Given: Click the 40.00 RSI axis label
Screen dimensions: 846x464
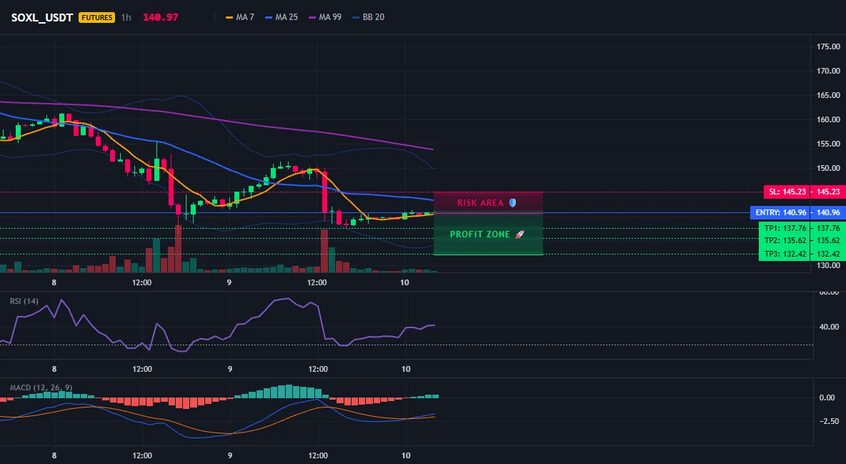Looking at the screenshot, I should click(828, 327).
